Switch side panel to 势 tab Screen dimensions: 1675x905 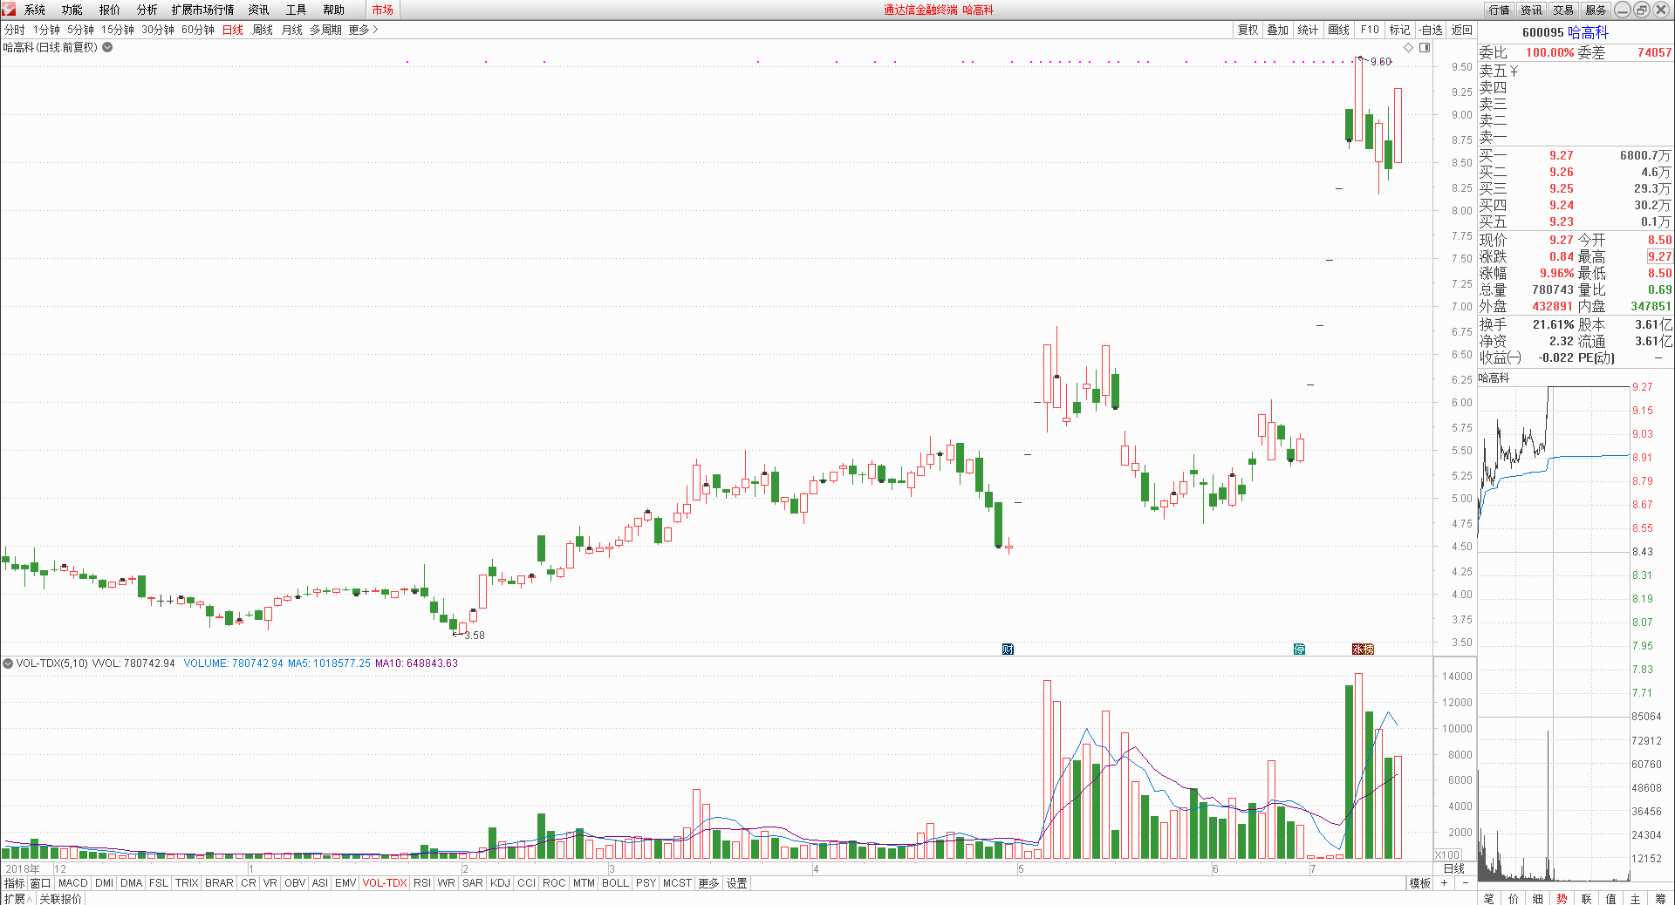point(1562,898)
